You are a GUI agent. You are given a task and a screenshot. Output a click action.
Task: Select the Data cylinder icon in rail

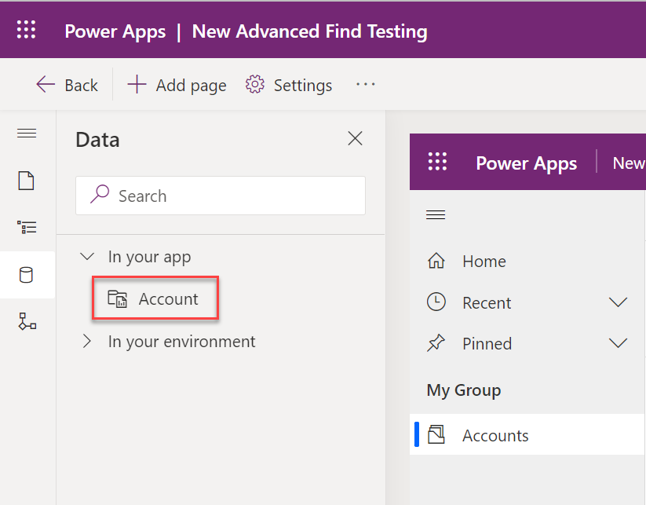click(x=27, y=275)
